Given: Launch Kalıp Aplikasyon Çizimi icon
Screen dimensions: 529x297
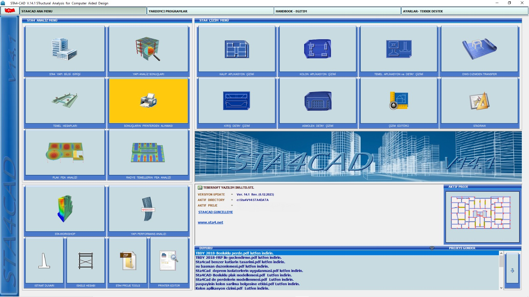Looking at the screenshot, I should (237, 49).
